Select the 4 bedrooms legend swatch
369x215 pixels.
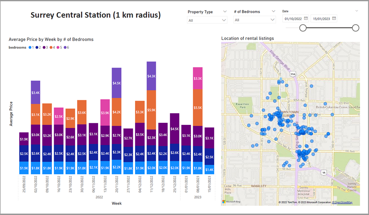(51, 47)
